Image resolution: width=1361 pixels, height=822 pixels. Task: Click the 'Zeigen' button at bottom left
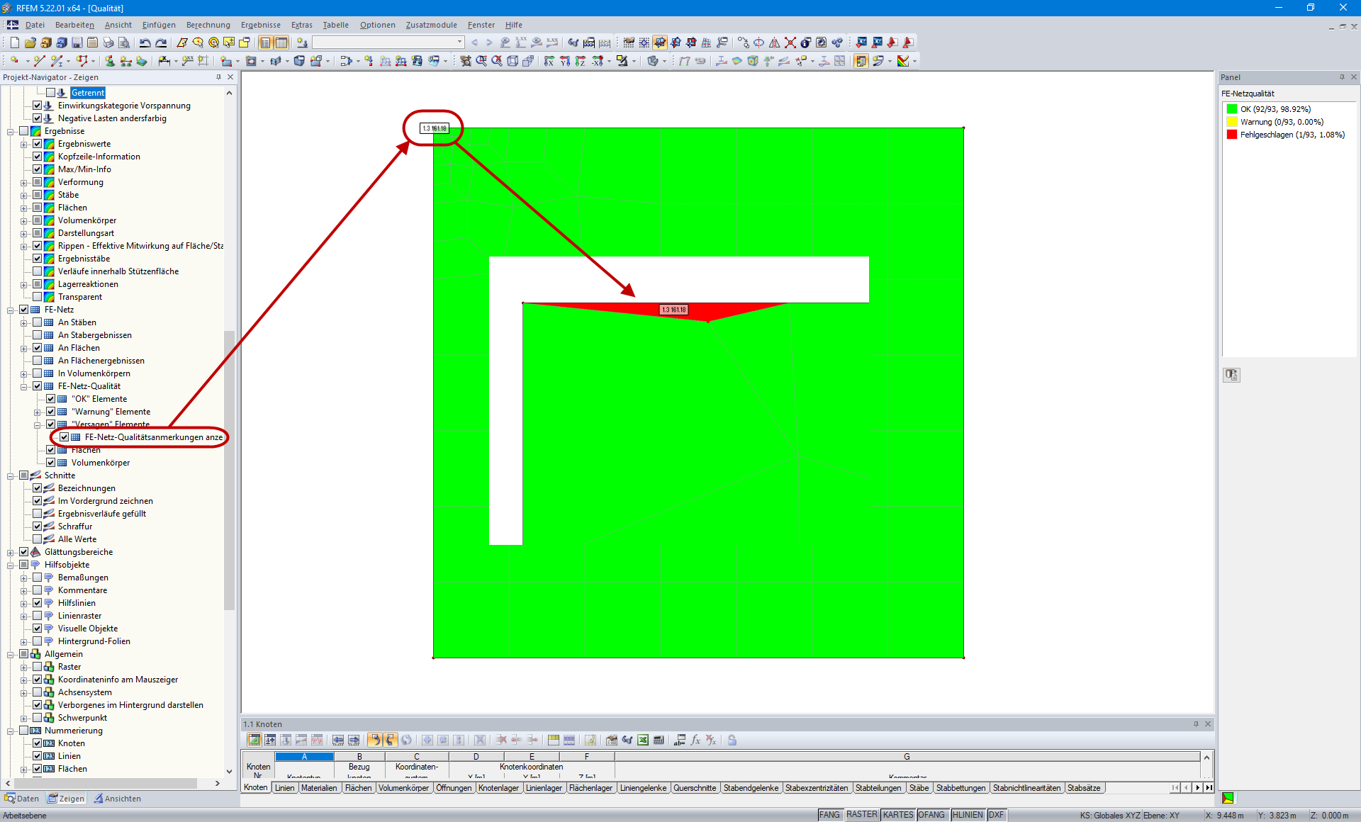[66, 798]
